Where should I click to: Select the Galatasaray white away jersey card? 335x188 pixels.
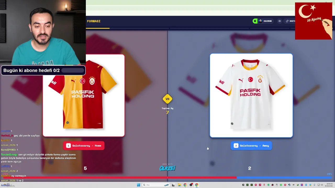tap(251, 96)
